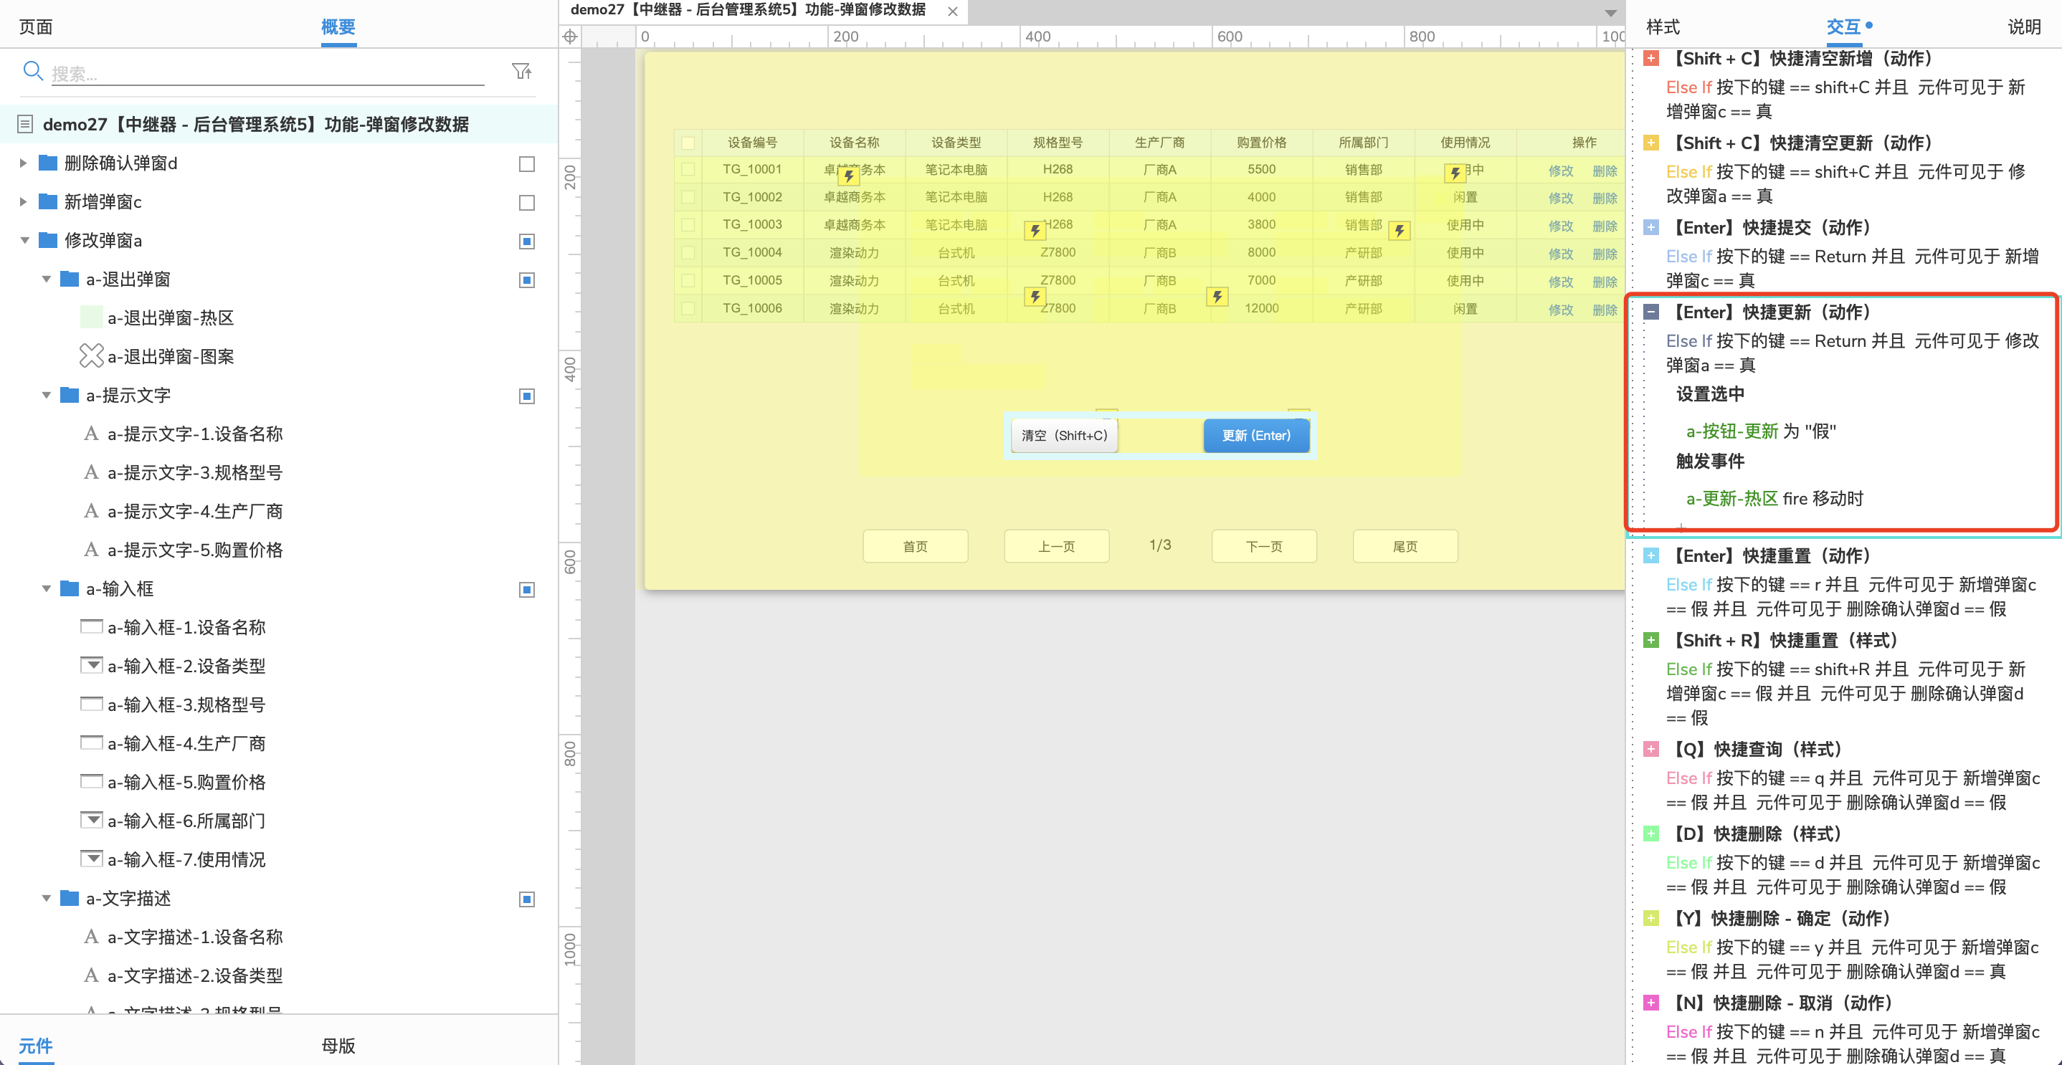Close the demo27 canvas tab

click(x=953, y=11)
